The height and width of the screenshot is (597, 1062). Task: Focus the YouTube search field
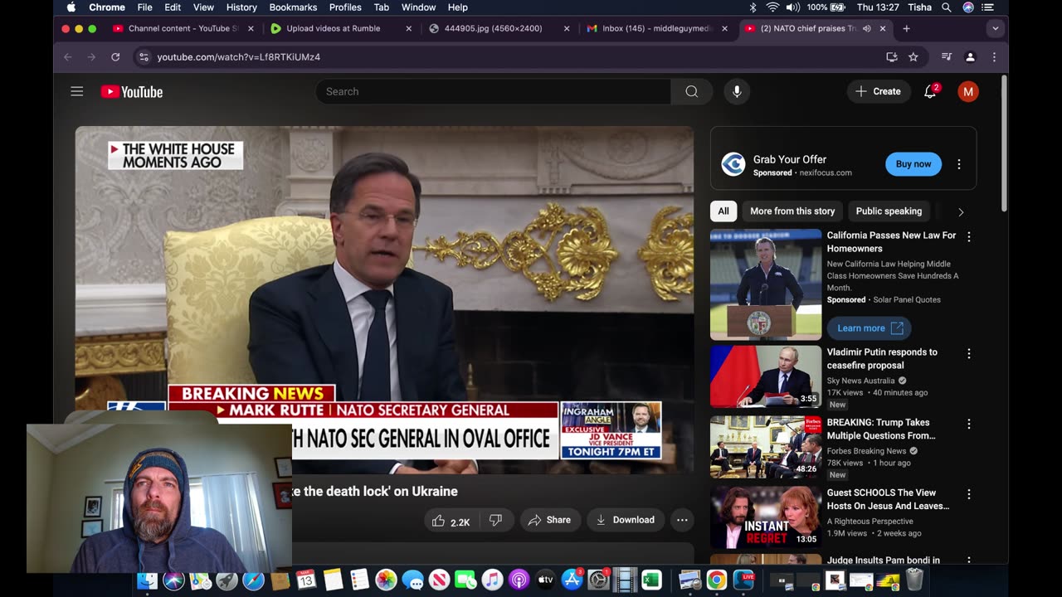pyautogui.click(x=493, y=91)
